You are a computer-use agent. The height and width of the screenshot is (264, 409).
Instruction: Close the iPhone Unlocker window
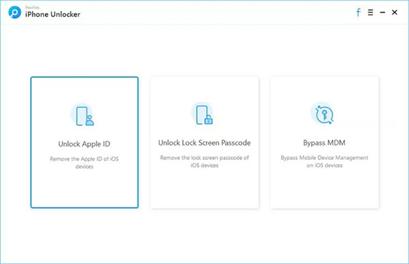(x=395, y=12)
